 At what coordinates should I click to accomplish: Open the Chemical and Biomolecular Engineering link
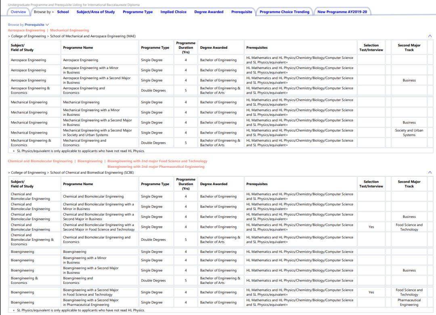pyautogui.click(x=40, y=161)
